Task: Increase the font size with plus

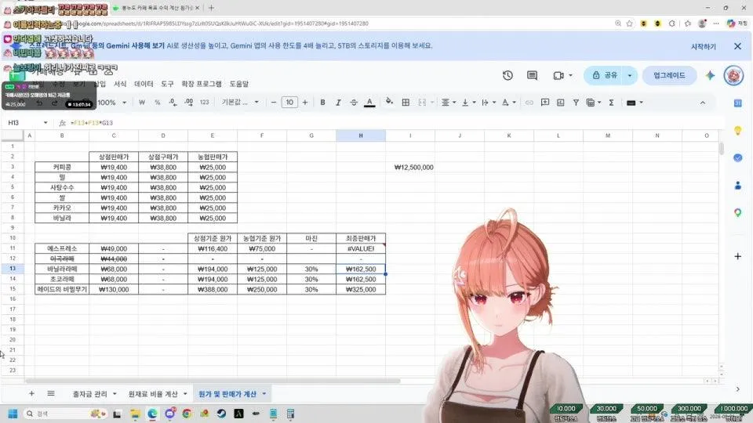Action: coord(305,103)
